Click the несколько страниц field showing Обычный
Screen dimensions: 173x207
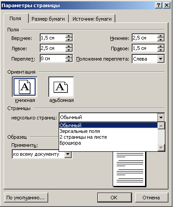pos(109,118)
